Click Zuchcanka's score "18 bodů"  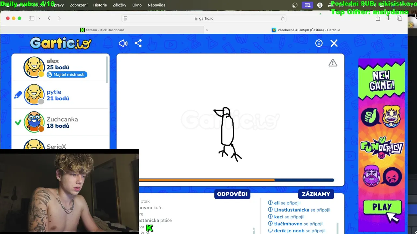(58, 126)
